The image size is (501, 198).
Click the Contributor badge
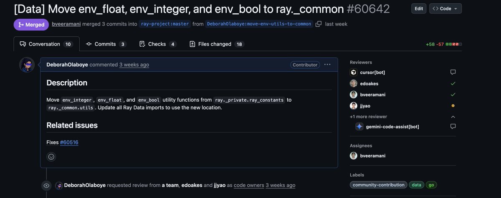pos(305,65)
